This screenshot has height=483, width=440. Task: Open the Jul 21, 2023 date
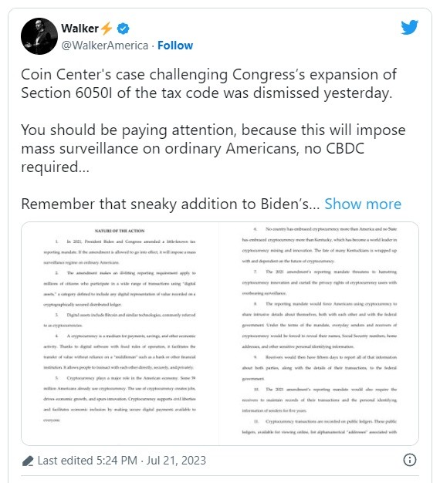pyautogui.click(x=176, y=461)
